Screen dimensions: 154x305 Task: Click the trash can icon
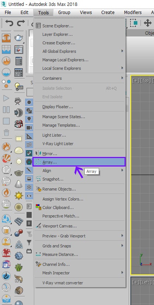tap(6, 133)
